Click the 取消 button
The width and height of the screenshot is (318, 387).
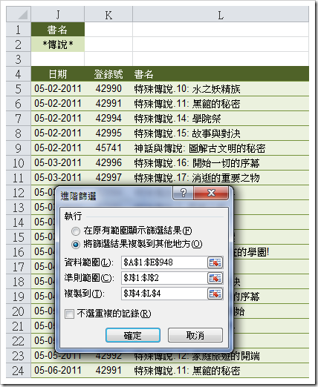point(195,335)
